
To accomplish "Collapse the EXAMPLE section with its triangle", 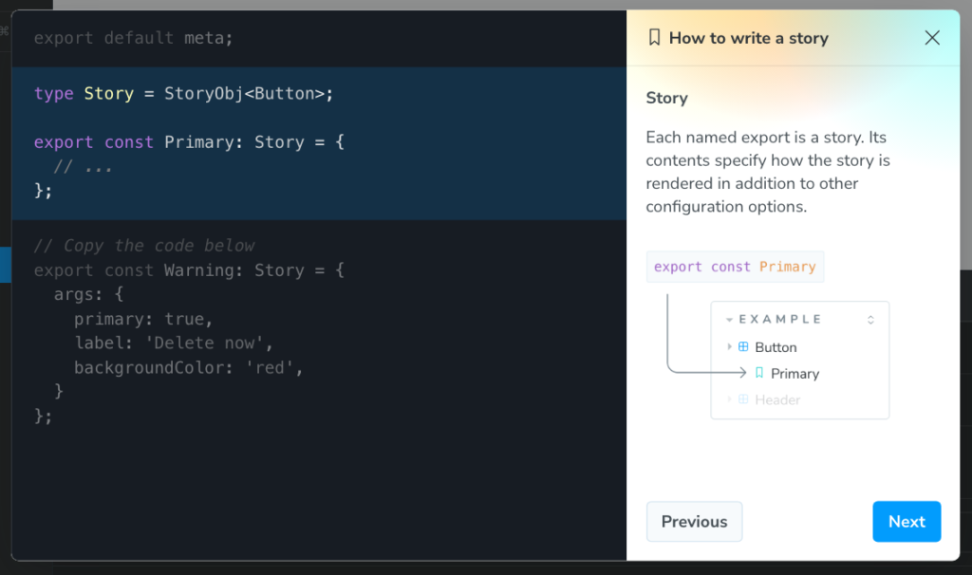I will point(729,320).
